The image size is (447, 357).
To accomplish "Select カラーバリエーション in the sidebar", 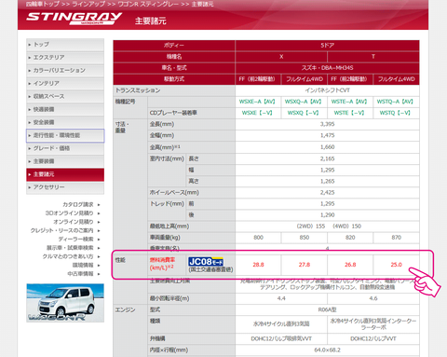I will point(65,71).
